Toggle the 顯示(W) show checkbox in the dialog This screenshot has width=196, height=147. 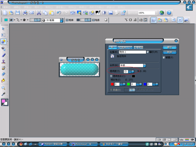148,52
